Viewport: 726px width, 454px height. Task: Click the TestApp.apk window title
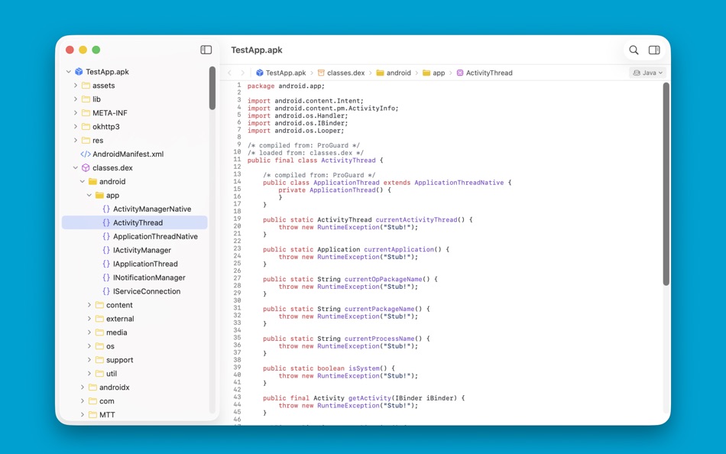[x=257, y=50]
